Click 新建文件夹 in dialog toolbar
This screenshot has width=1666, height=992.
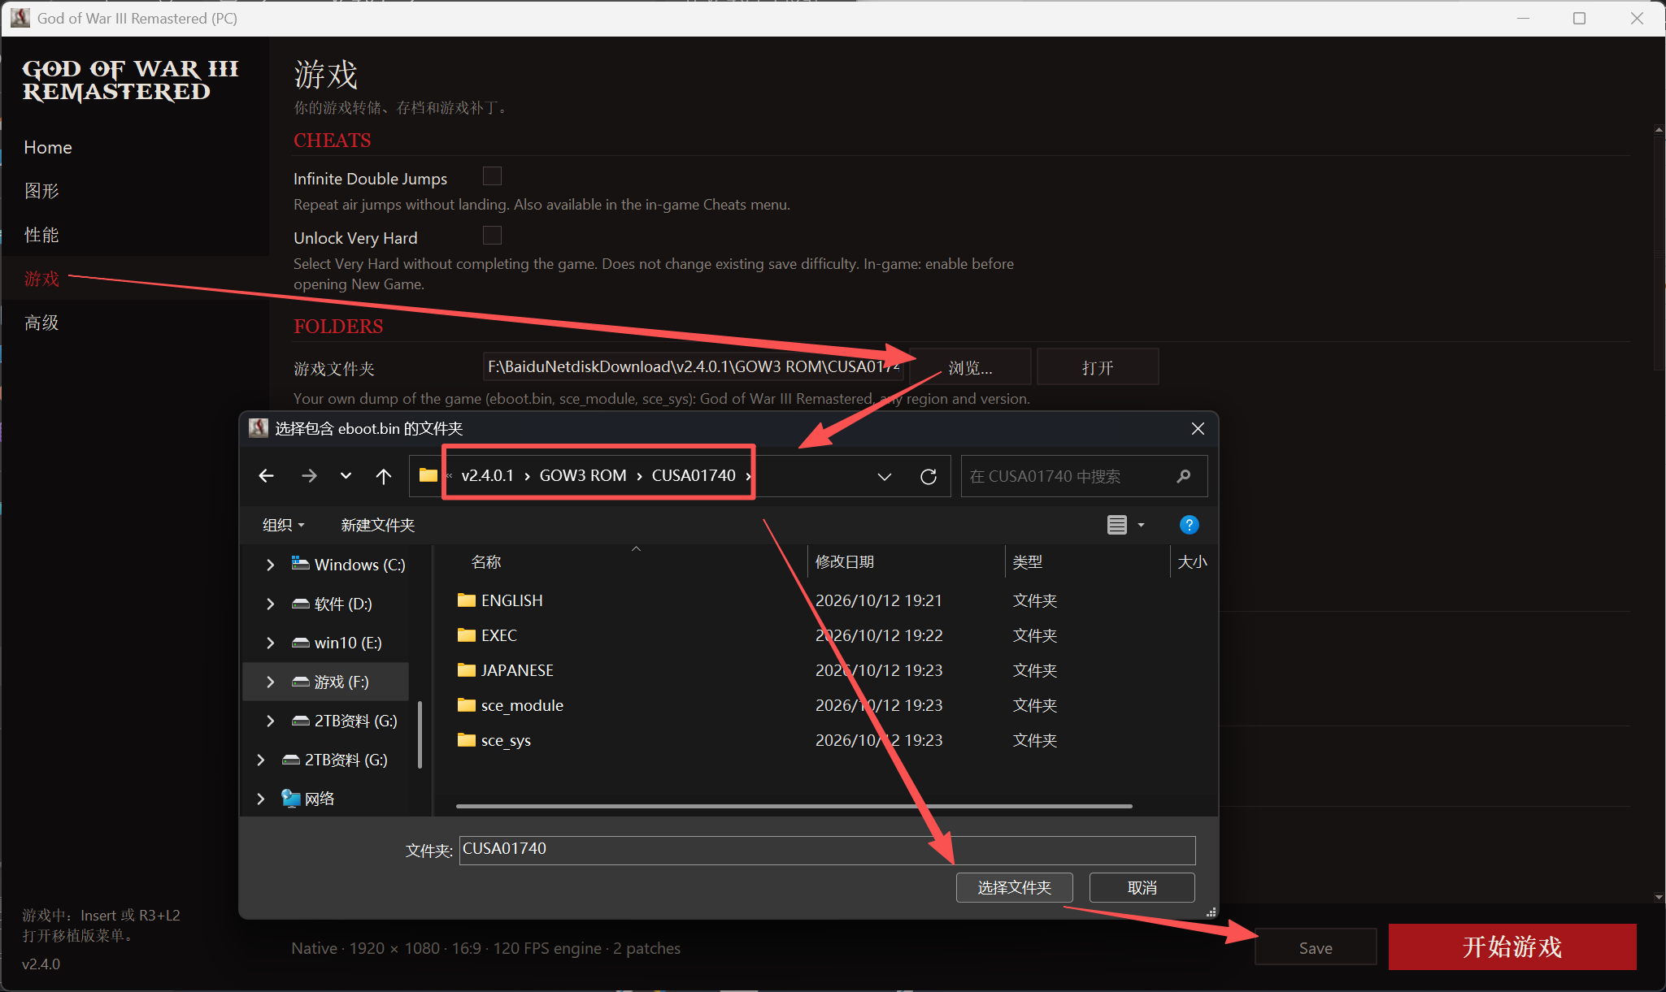point(378,525)
